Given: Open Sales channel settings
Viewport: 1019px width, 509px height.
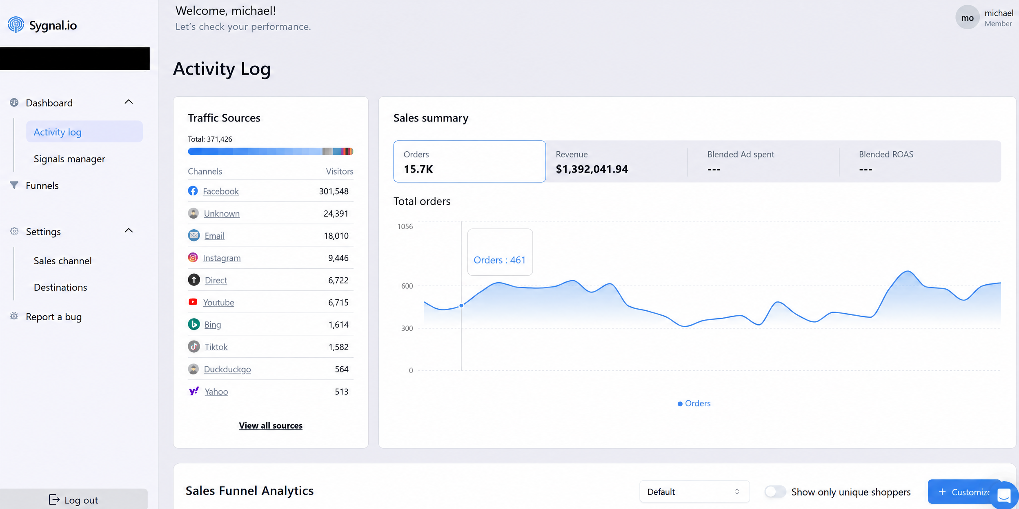Looking at the screenshot, I should 62,261.
